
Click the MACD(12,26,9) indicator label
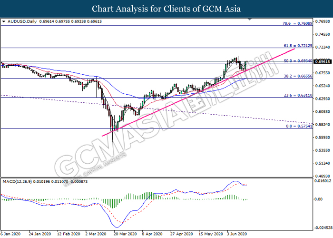pyautogui.click(x=17, y=182)
